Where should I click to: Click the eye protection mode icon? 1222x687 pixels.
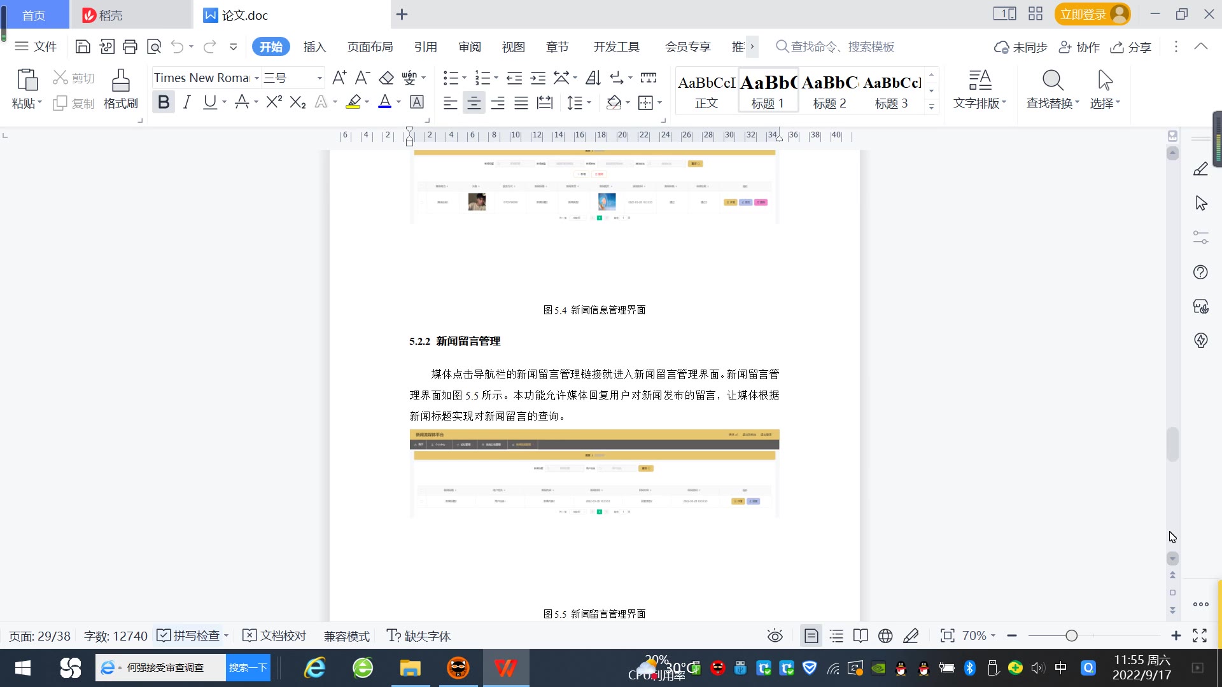775,635
